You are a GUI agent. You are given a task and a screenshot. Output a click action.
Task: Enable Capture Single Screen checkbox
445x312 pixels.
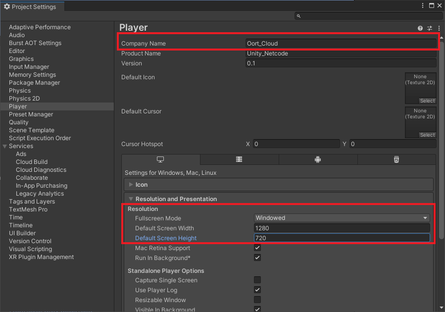pyautogui.click(x=257, y=280)
